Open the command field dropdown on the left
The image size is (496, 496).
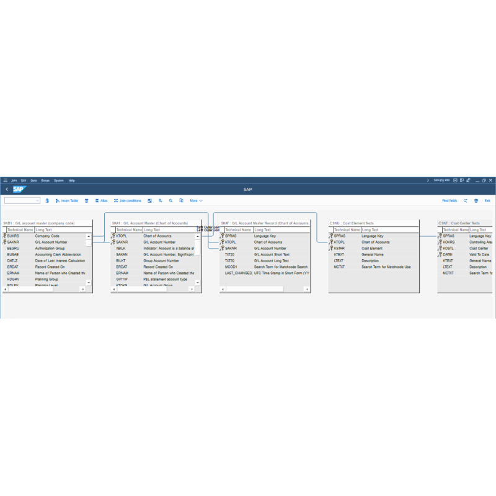(38, 200)
